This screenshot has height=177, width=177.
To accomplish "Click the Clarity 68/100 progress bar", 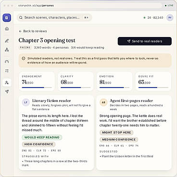I will pyautogui.click(x=76, y=88).
